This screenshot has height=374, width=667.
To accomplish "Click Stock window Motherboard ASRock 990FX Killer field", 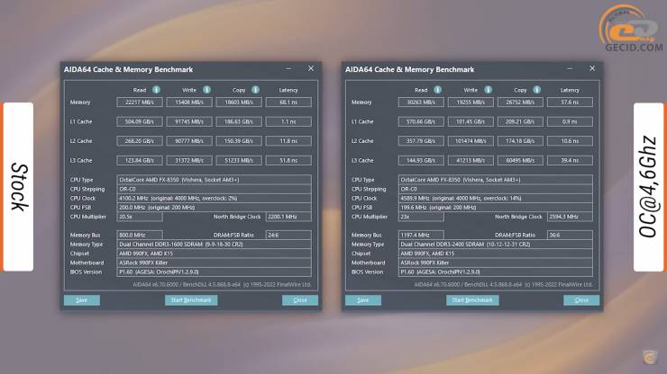I will tap(214, 263).
